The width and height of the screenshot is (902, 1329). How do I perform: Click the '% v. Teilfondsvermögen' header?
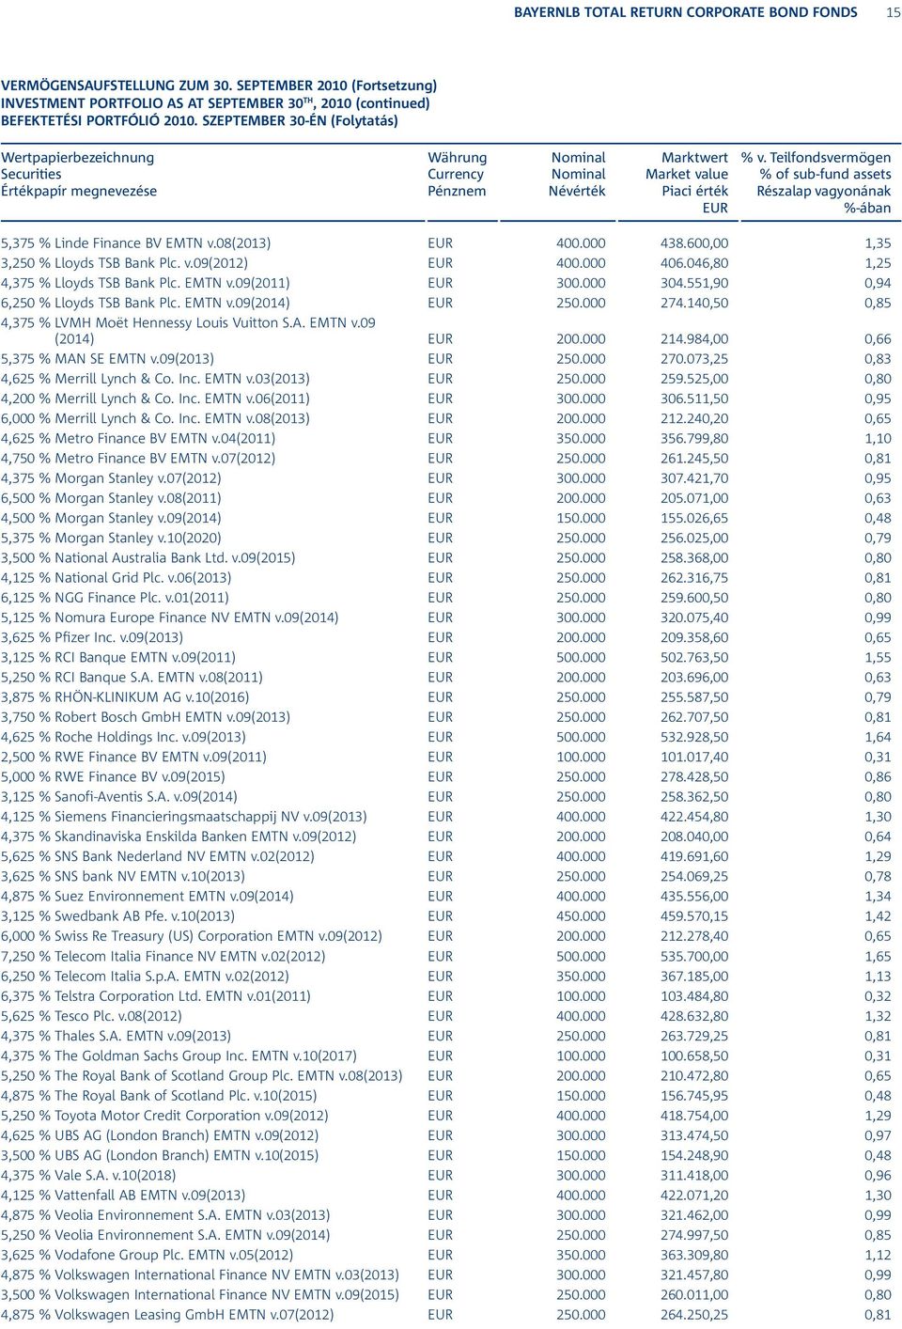coord(816,158)
